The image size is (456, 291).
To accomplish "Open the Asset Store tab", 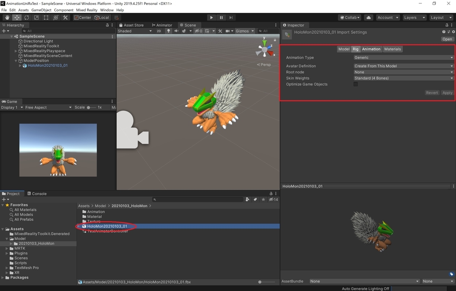I will click(131, 25).
